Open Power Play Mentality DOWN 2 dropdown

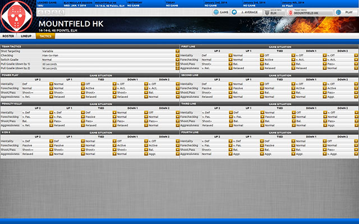pos(177,84)
